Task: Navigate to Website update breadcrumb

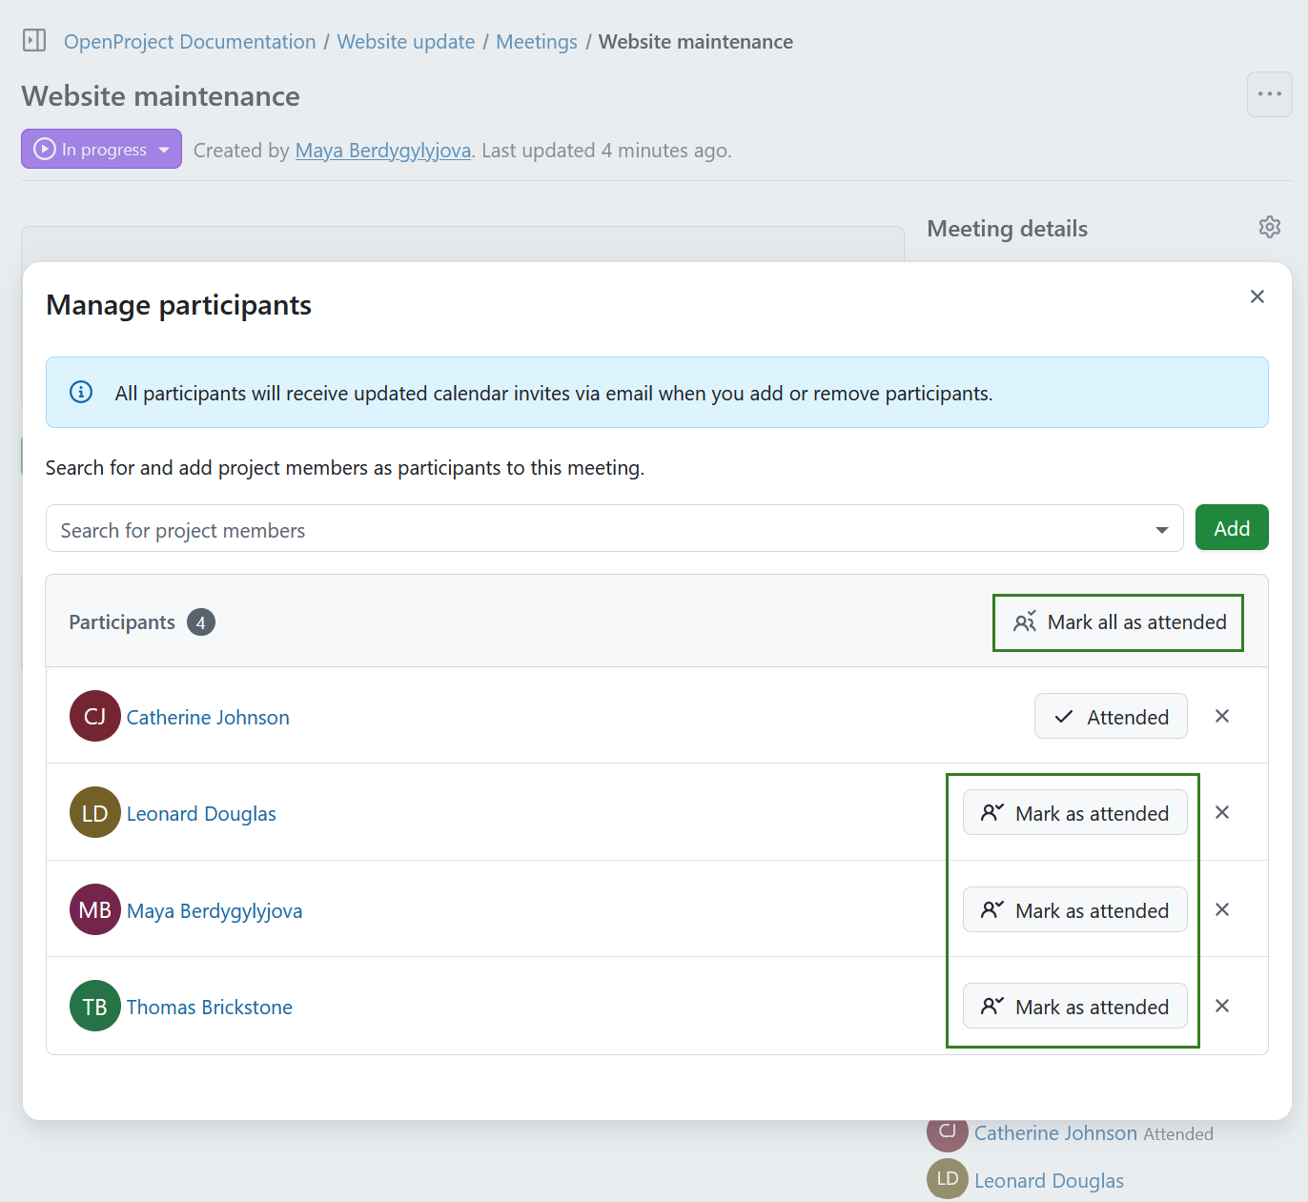Action: coord(405,42)
